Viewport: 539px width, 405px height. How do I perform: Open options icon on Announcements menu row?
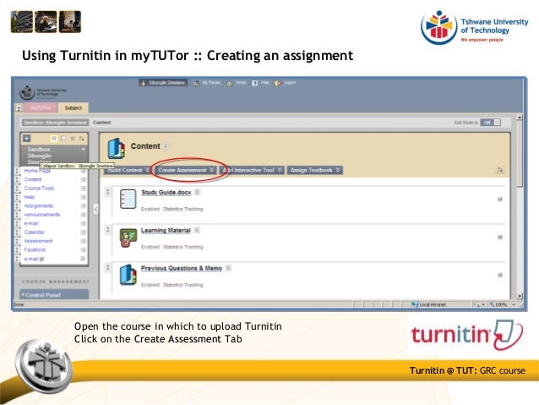pos(83,215)
